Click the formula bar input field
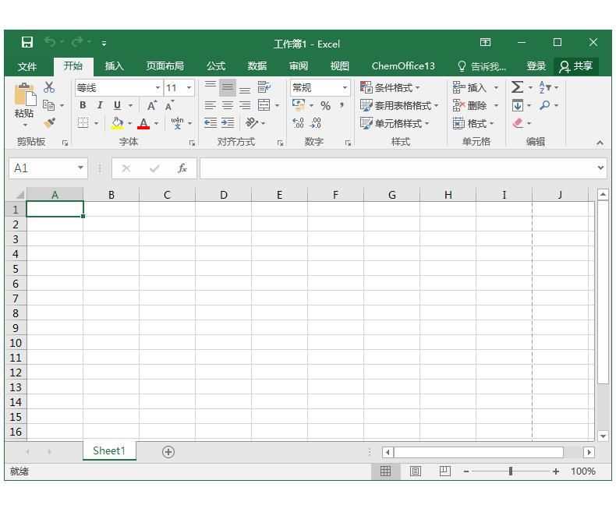616x512 pixels. (398, 168)
